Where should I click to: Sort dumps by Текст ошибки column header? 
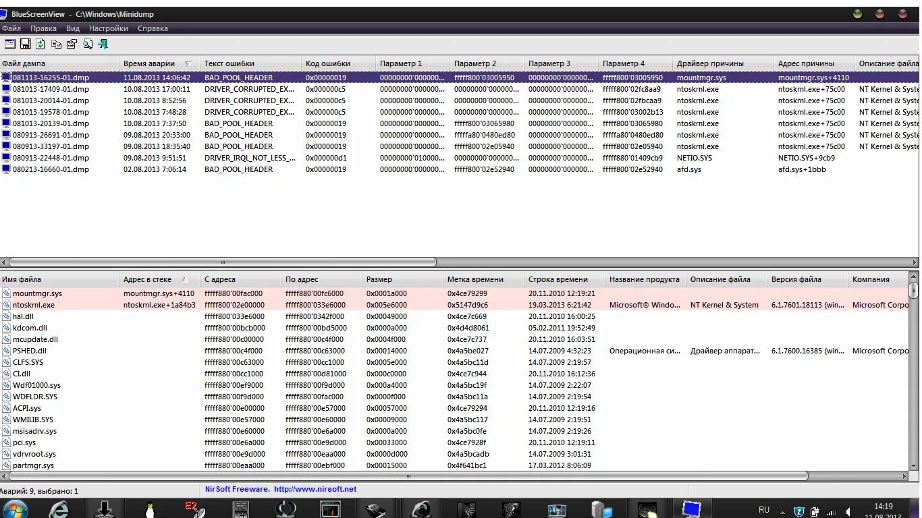pos(250,63)
